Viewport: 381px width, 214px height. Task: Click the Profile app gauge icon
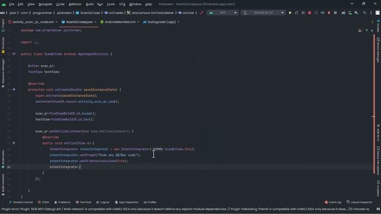323,12
